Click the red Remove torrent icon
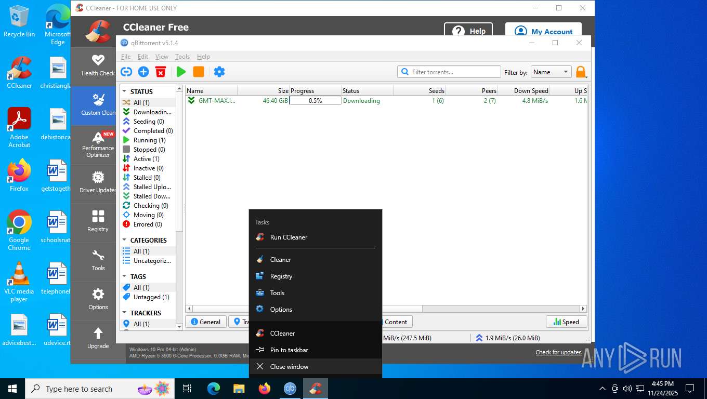707x399 pixels. tap(161, 72)
